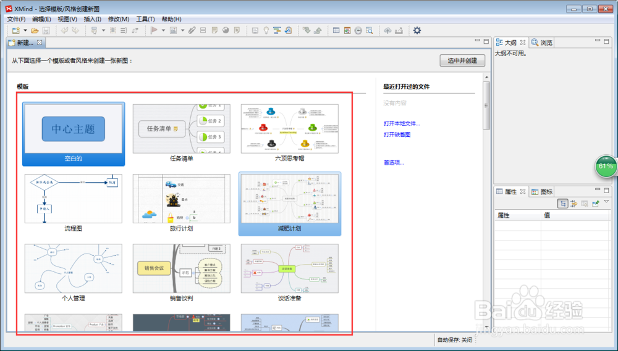
Task: Open the 修改(M) menu
Action: [x=119, y=19]
